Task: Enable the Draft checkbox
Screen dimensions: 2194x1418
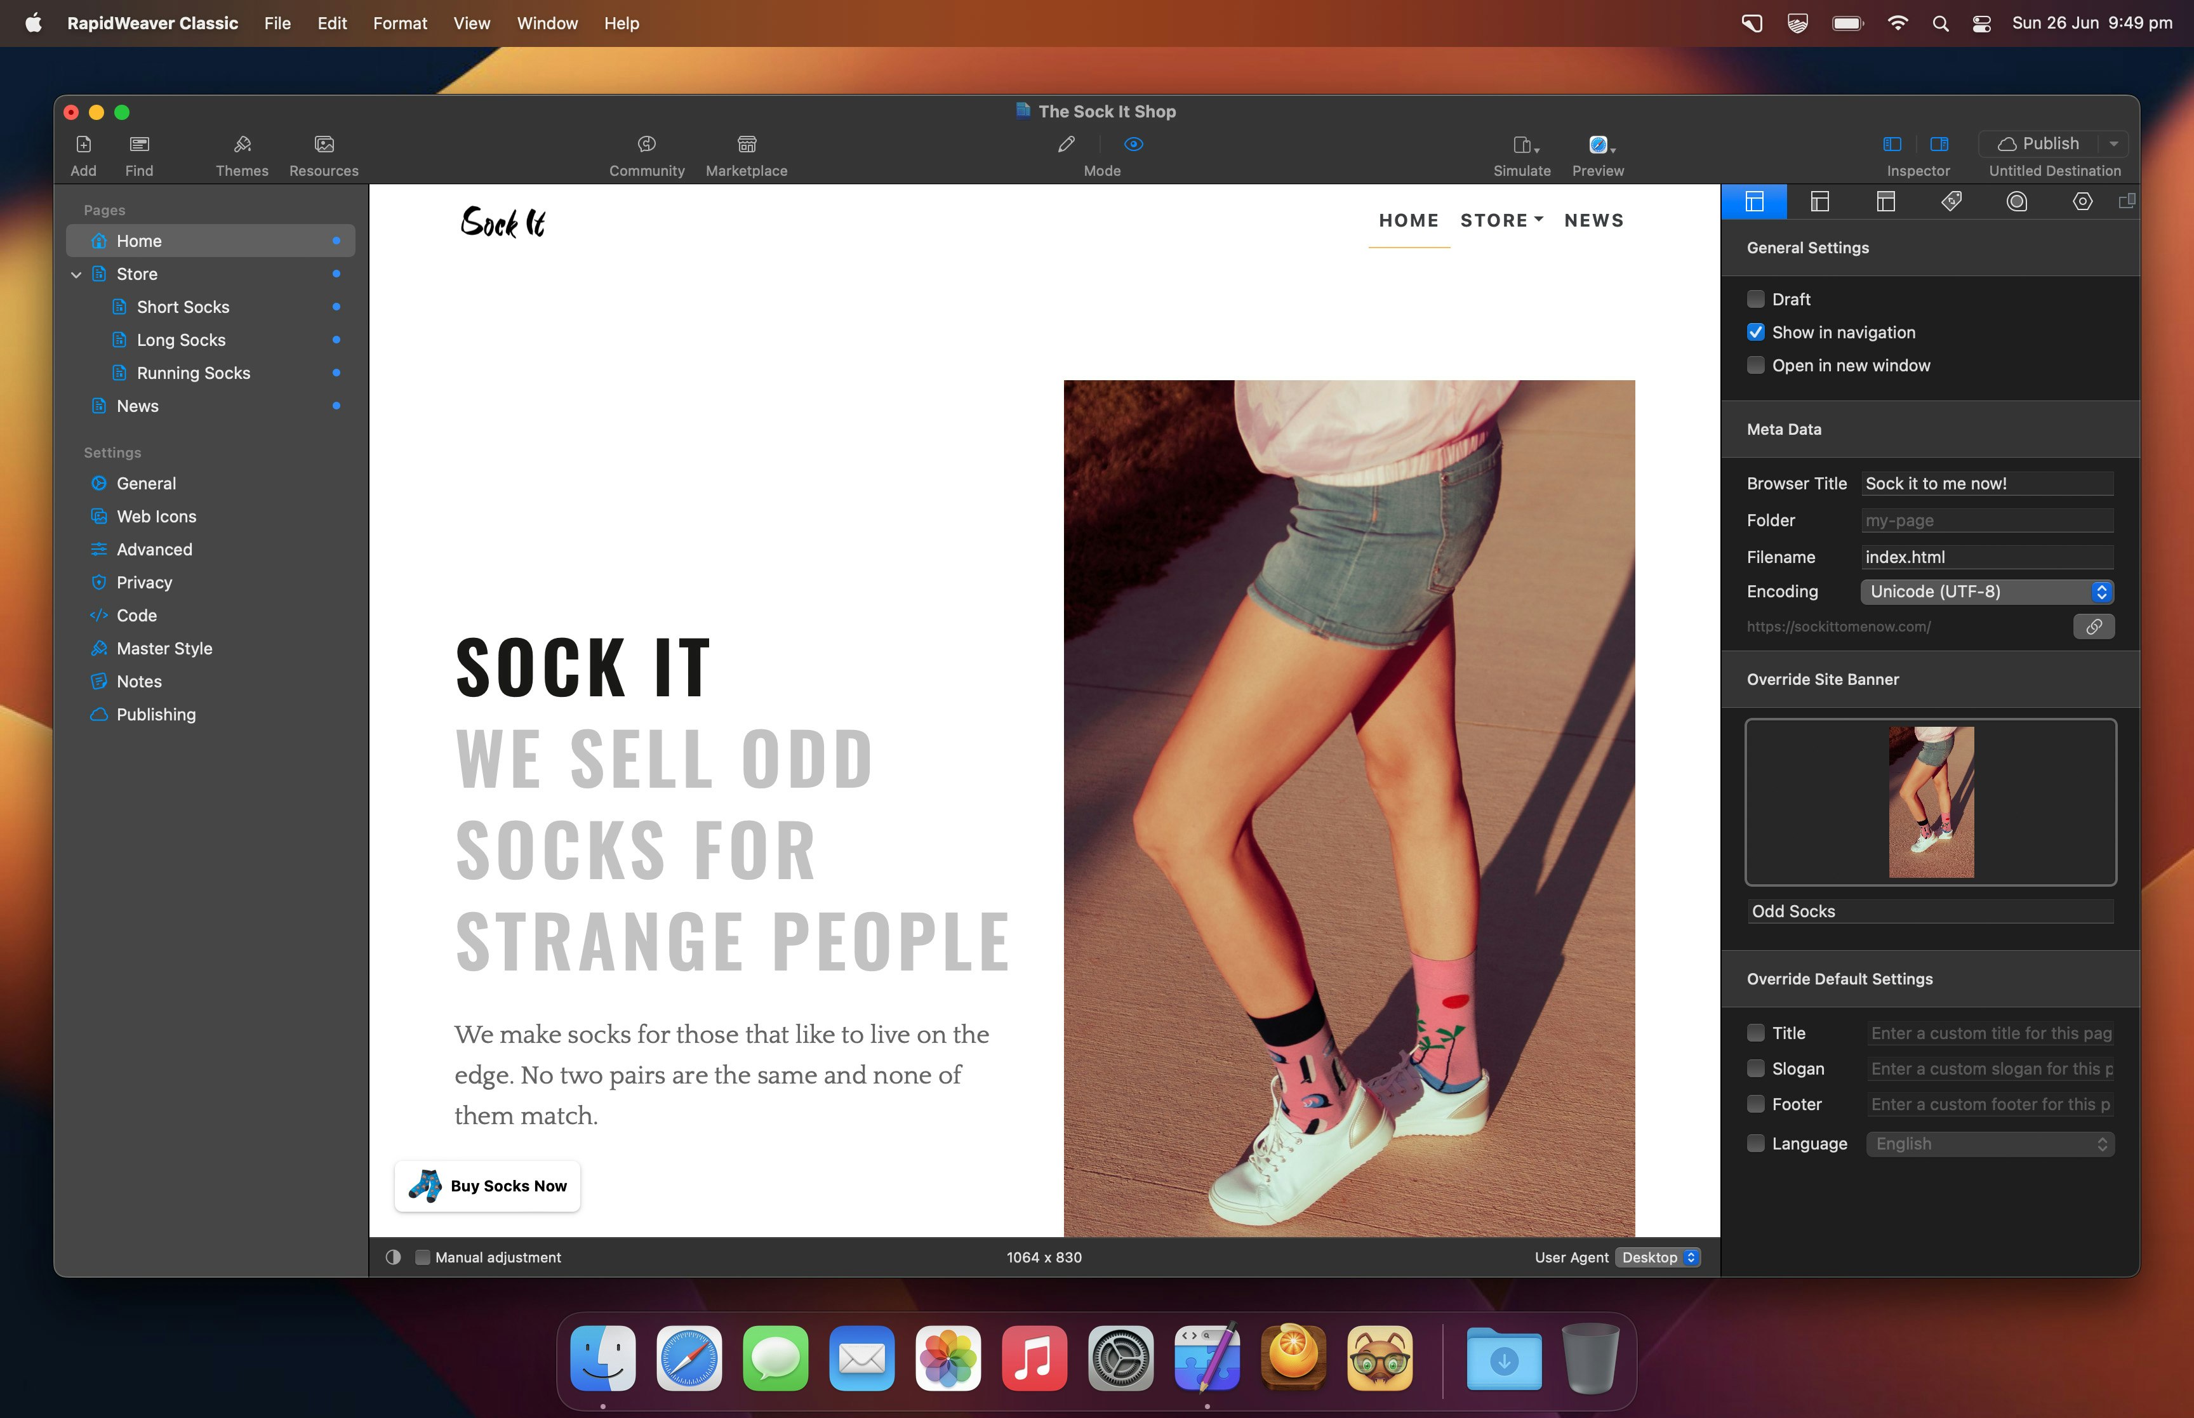Action: [1756, 299]
